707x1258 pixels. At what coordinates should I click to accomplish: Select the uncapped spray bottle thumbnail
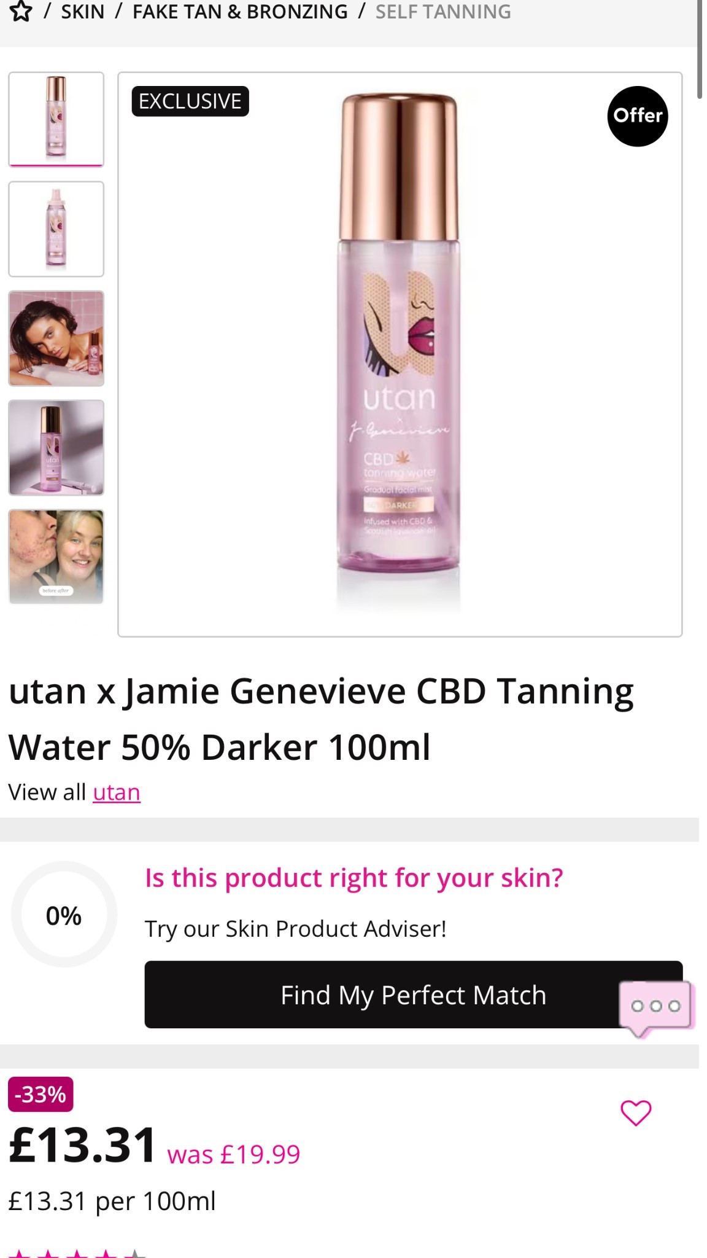coord(56,229)
